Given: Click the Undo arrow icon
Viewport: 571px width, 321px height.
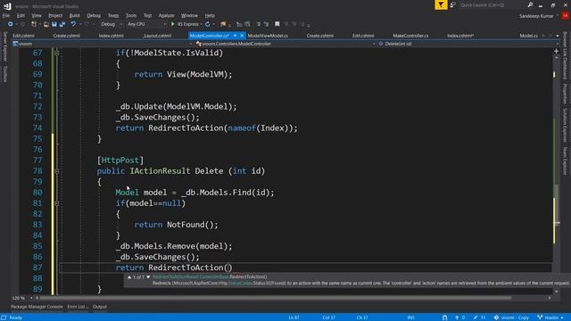Looking at the screenshot, I should click(x=73, y=24).
